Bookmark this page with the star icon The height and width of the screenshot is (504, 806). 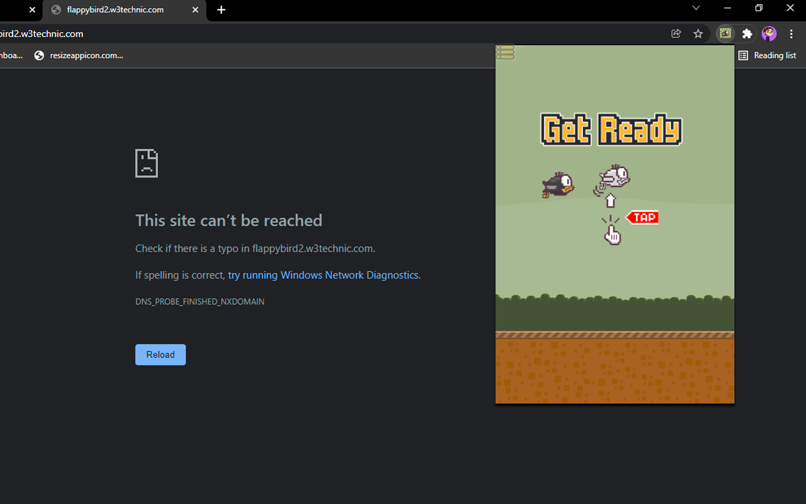(x=698, y=34)
